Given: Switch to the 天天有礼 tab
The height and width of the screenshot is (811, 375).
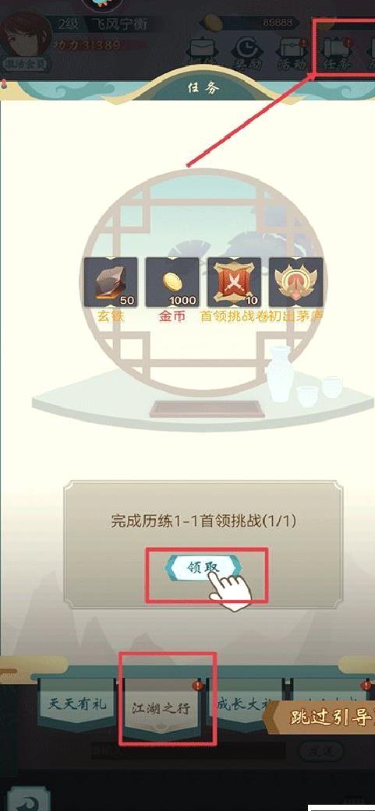Looking at the screenshot, I should pos(77,705).
